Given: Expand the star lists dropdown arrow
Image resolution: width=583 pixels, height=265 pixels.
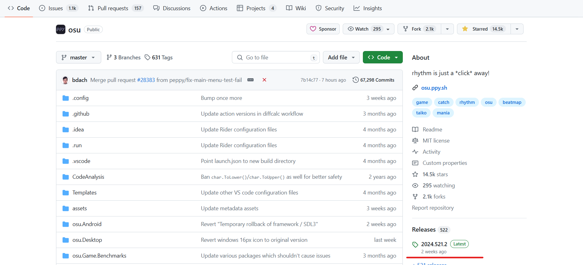Looking at the screenshot, I should click(x=517, y=29).
